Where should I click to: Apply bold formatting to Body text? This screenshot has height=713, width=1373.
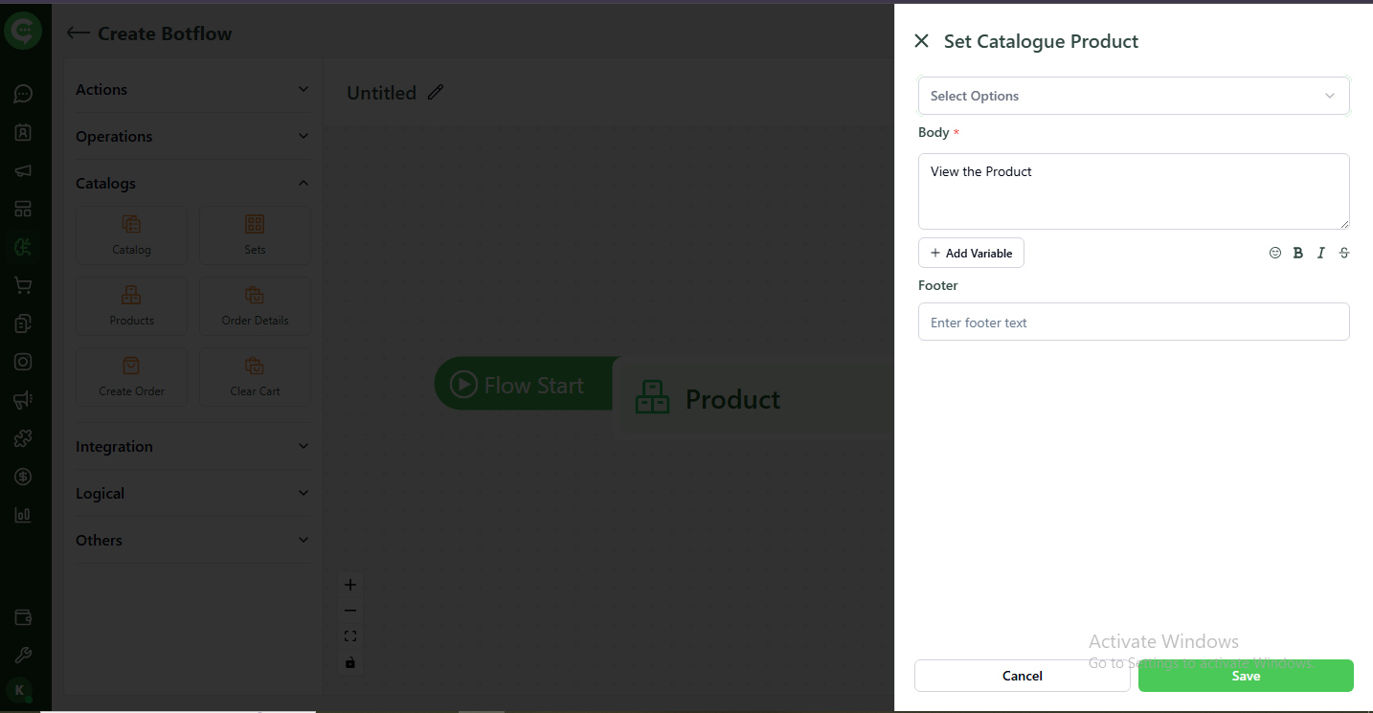tap(1297, 253)
